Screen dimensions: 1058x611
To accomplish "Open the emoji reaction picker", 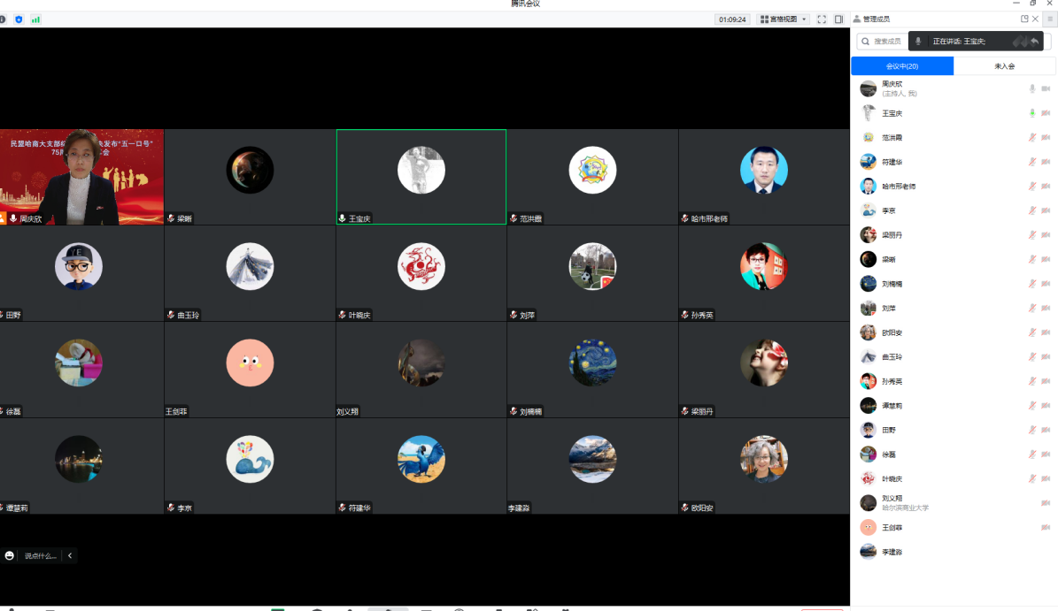I will click(10, 555).
